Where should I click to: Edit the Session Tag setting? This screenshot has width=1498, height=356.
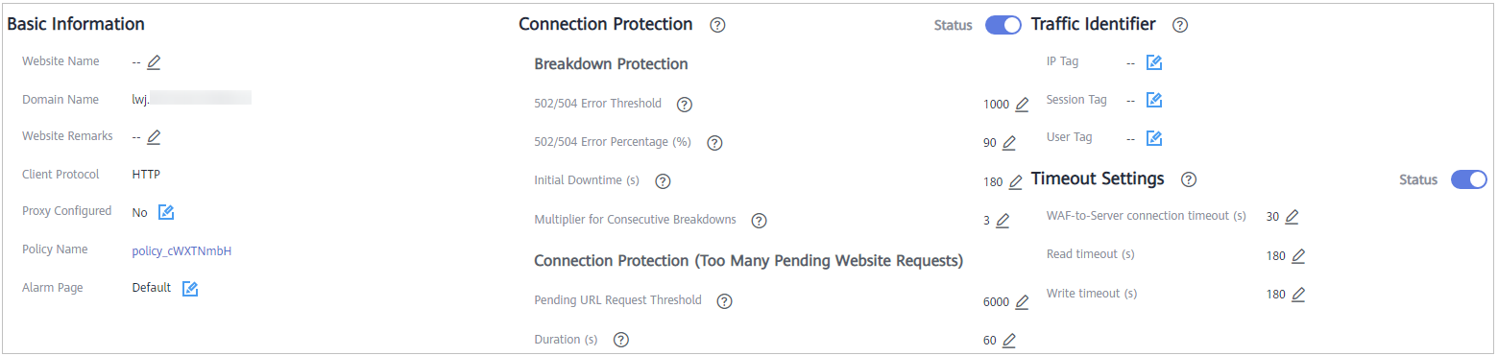[1155, 100]
